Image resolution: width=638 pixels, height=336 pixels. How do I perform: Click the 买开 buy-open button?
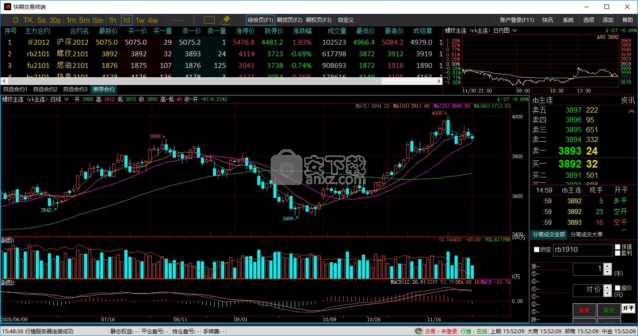[584, 310]
